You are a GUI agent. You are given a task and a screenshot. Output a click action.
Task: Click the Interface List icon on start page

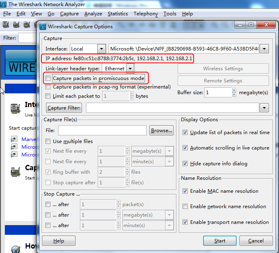(x=16, y=108)
